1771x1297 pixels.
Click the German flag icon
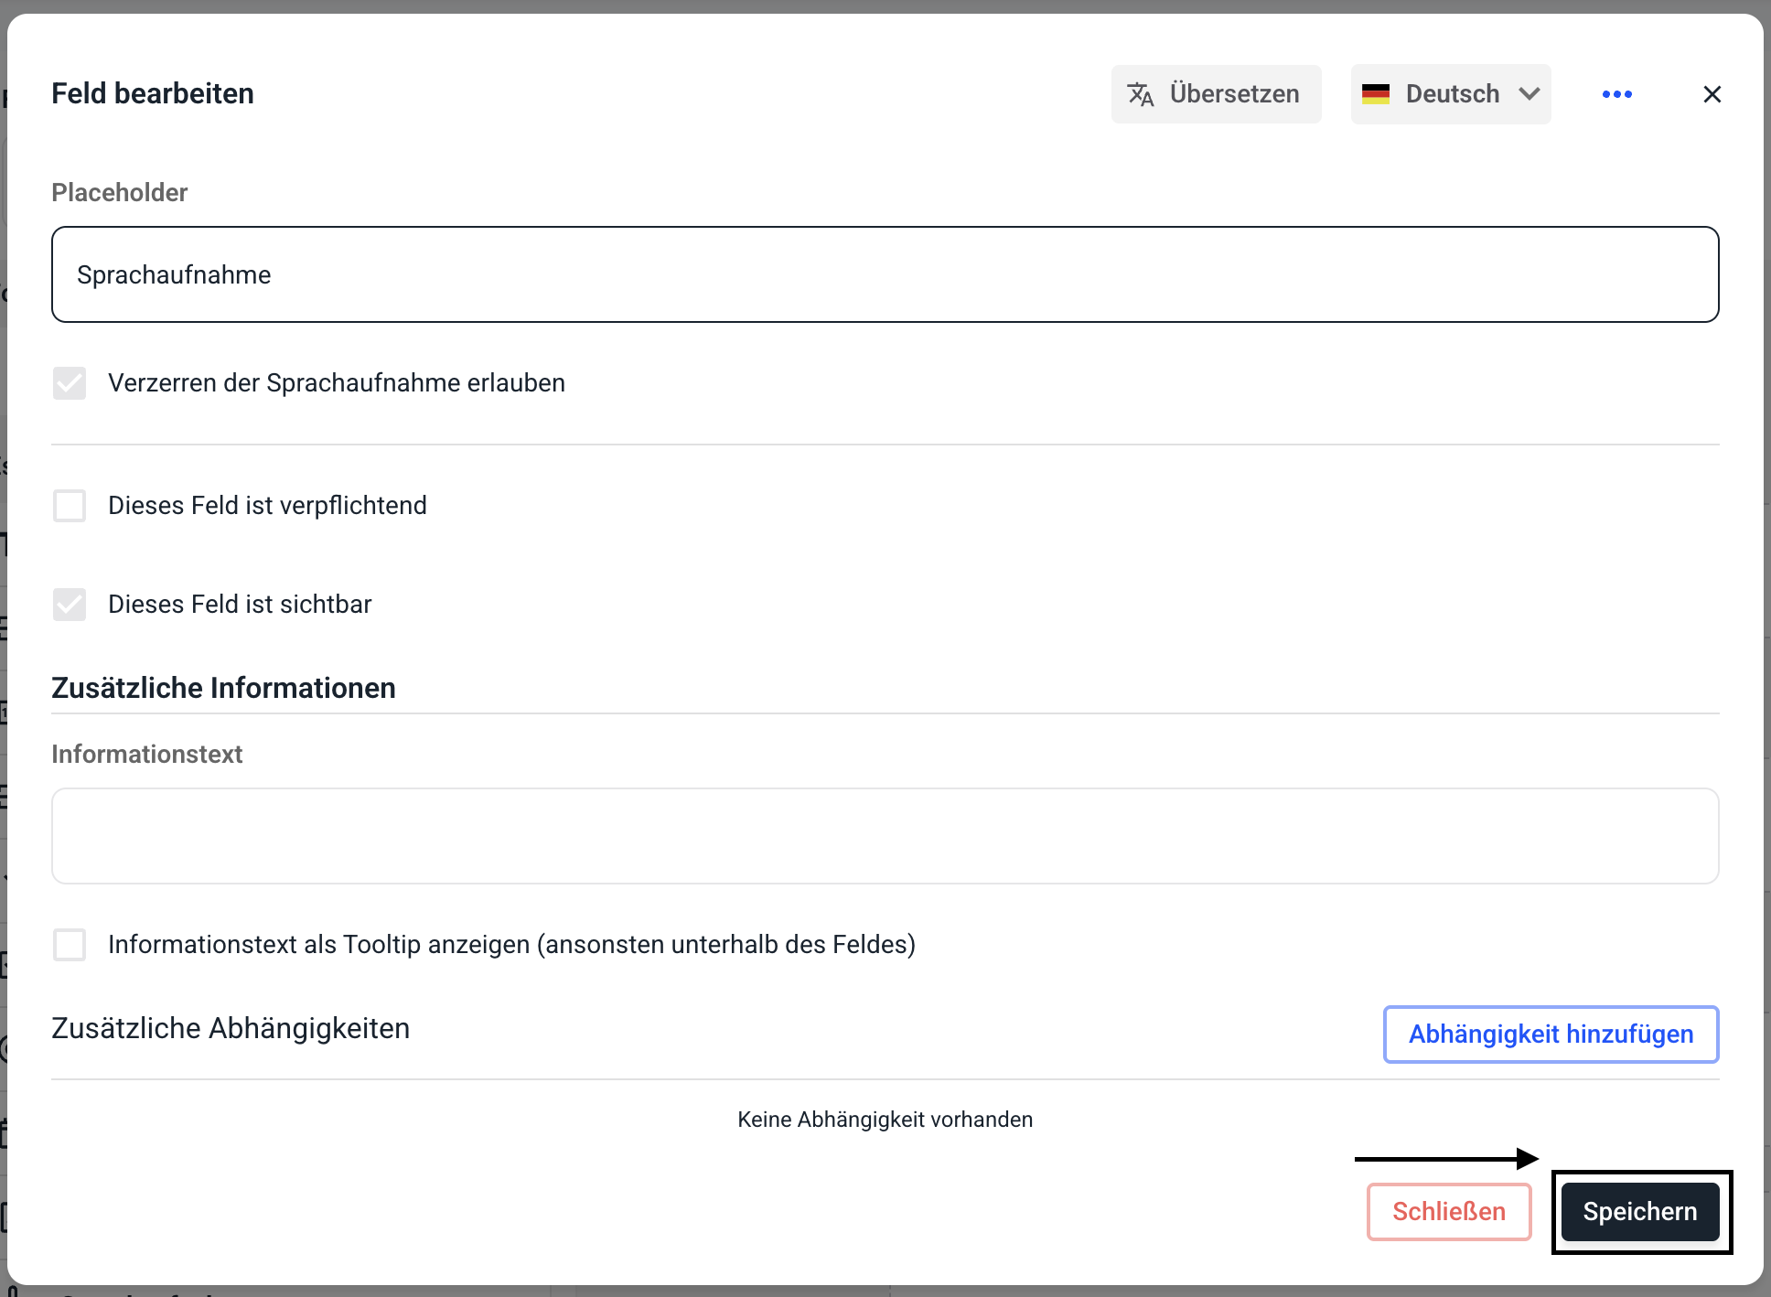click(1375, 94)
